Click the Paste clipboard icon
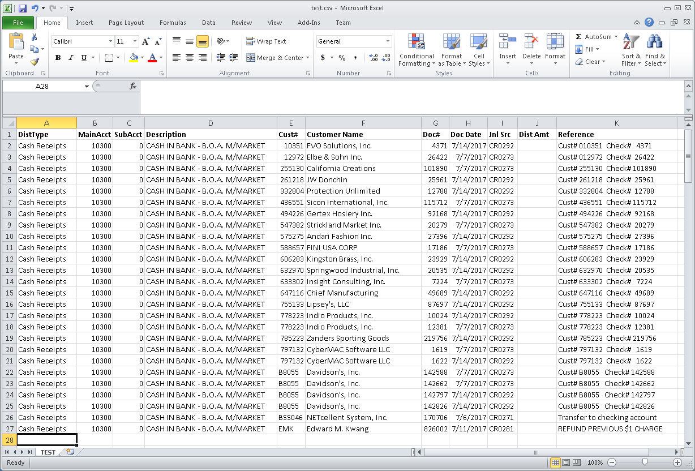The height and width of the screenshot is (471, 695). pyautogui.click(x=16, y=42)
